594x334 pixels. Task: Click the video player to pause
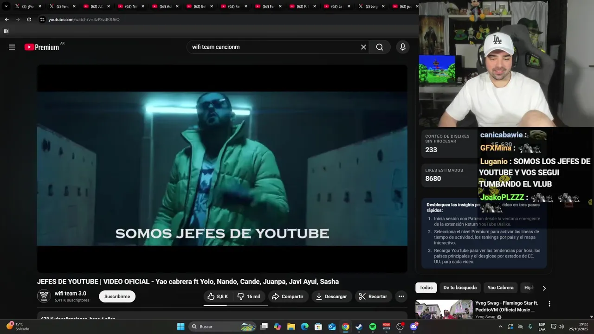pyautogui.click(x=222, y=168)
